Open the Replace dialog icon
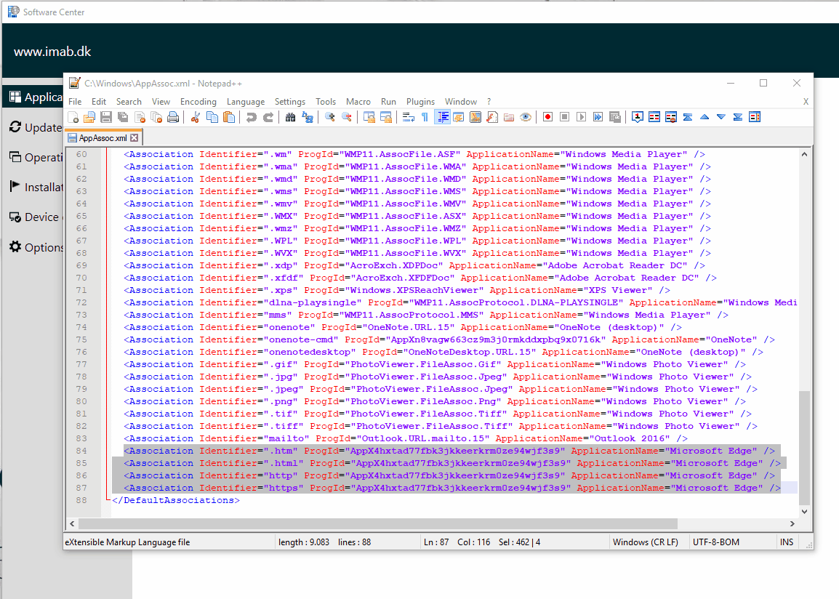Viewport: 839px width, 599px height. pyautogui.click(x=307, y=117)
